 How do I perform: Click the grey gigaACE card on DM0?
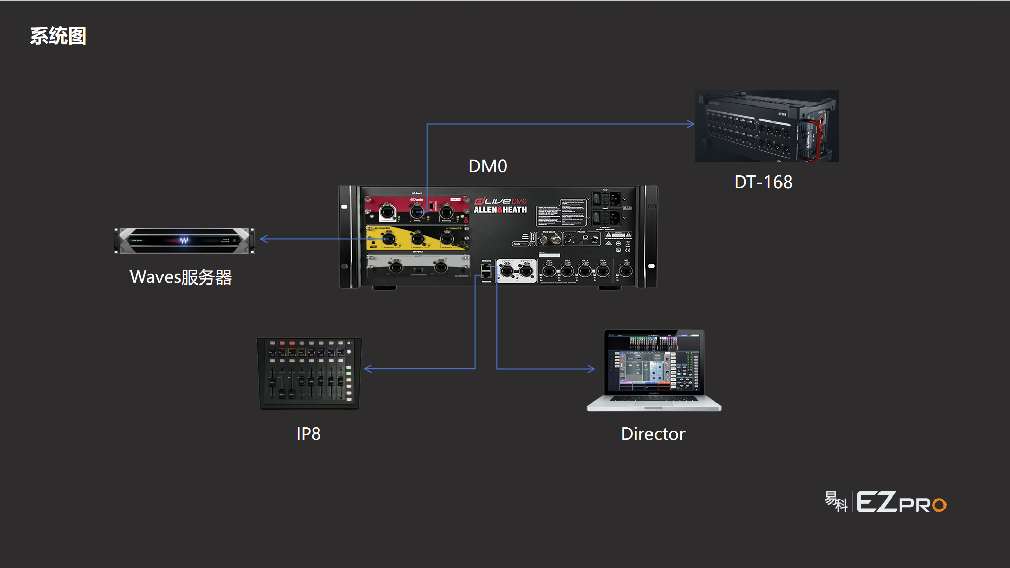(x=418, y=266)
